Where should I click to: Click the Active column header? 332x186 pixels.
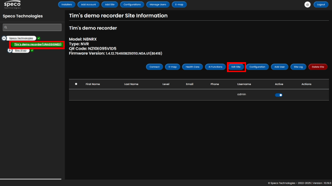coord(279,84)
